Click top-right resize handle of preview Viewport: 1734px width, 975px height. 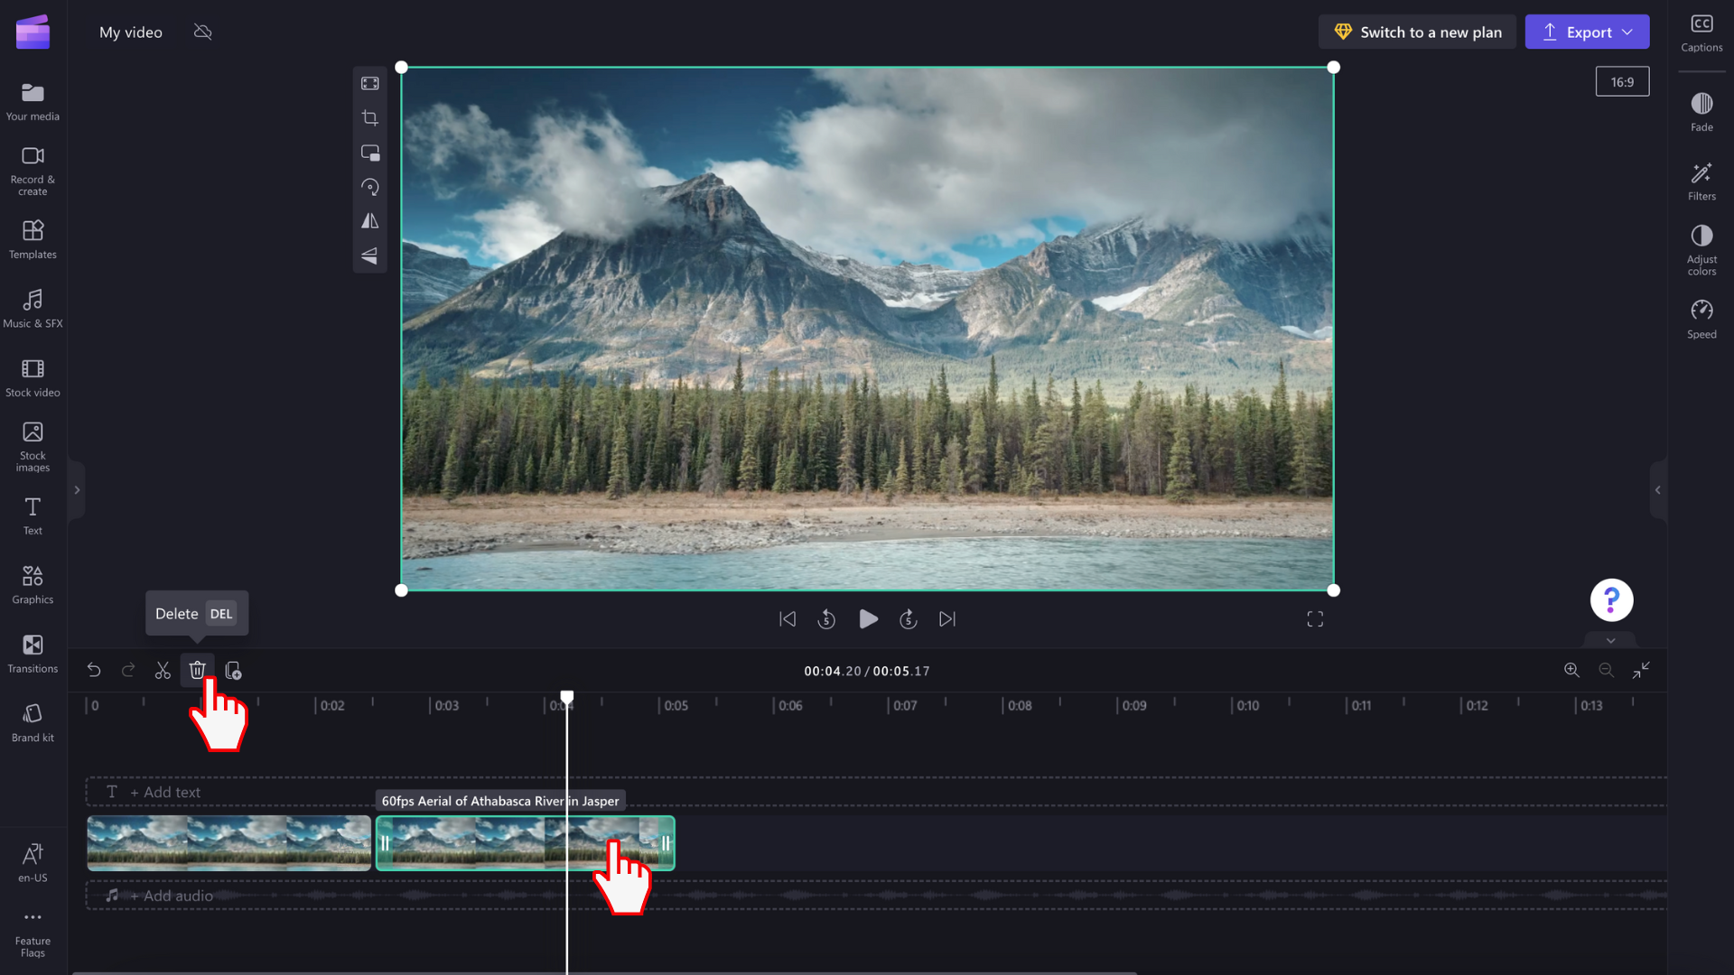(1333, 68)
